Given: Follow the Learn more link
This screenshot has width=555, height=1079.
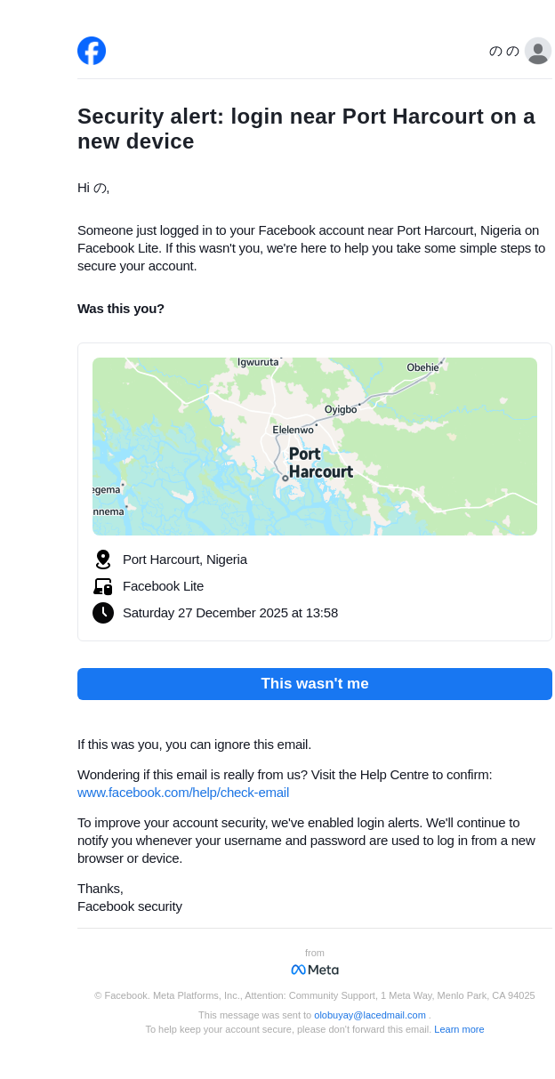Looking at the screenshot, I should 459,1029.
